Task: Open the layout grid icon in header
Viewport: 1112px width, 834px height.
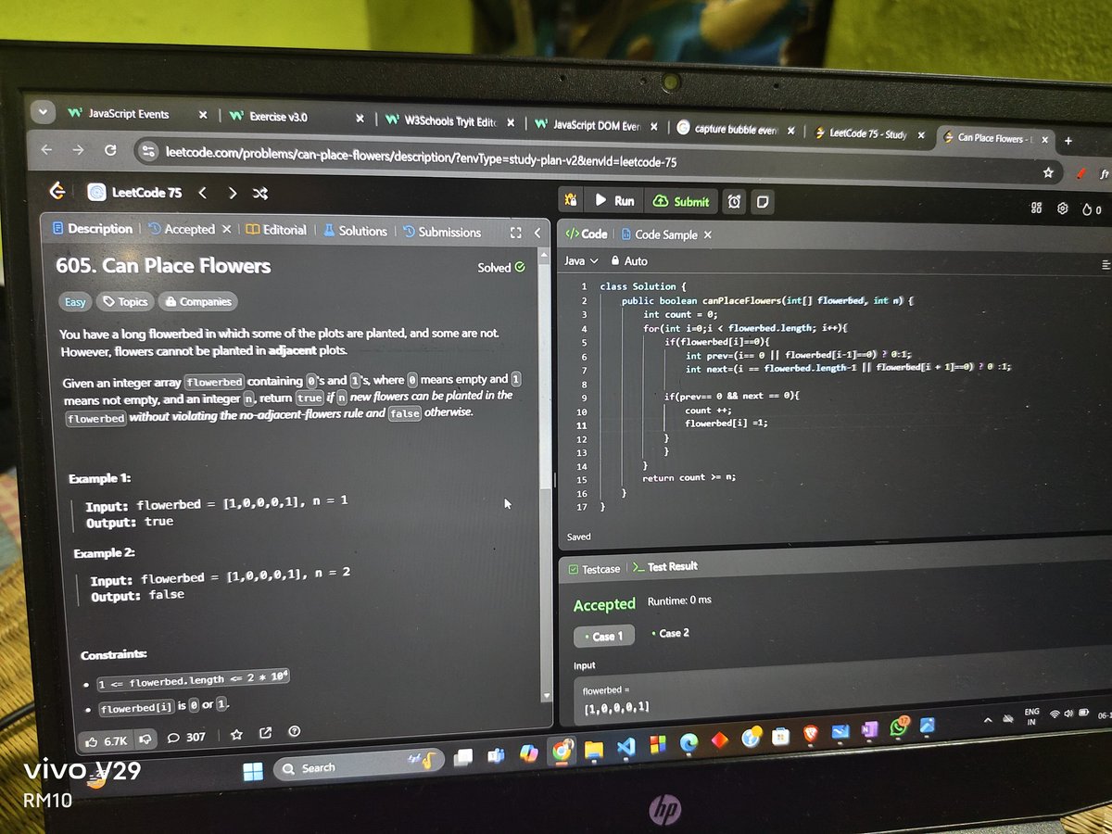Action: 1037,208
